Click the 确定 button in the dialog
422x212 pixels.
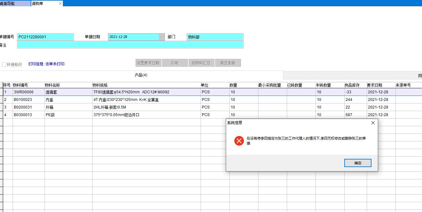point(358,163)
